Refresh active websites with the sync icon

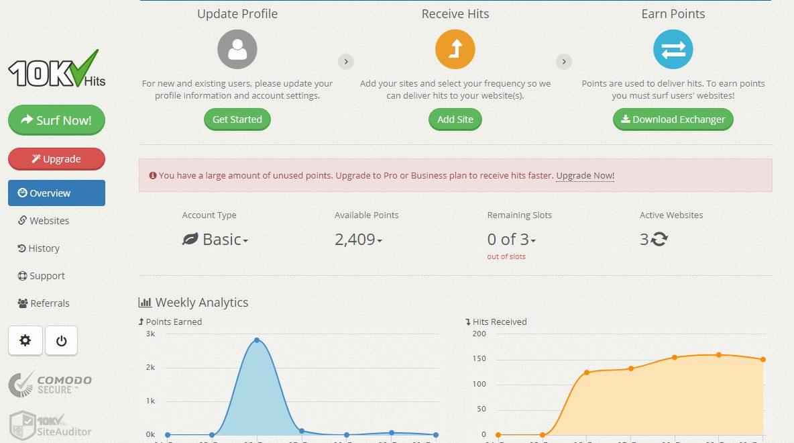[659, 239]
